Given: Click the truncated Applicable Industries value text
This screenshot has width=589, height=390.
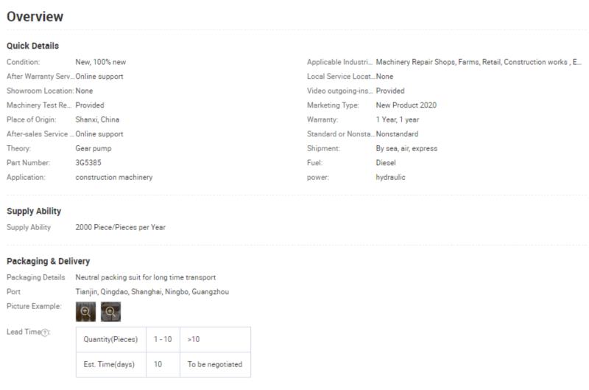Looking at the screenshot, I should click(479, 62).
